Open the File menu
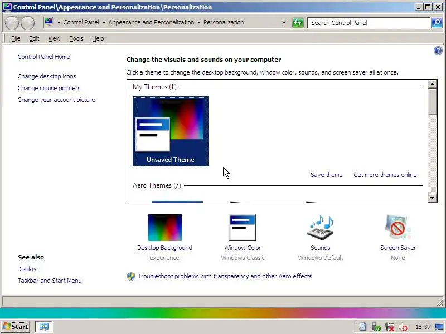 click(16, 38)
